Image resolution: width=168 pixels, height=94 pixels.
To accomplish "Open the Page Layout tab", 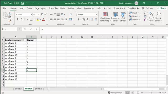I will pos(40,8).
